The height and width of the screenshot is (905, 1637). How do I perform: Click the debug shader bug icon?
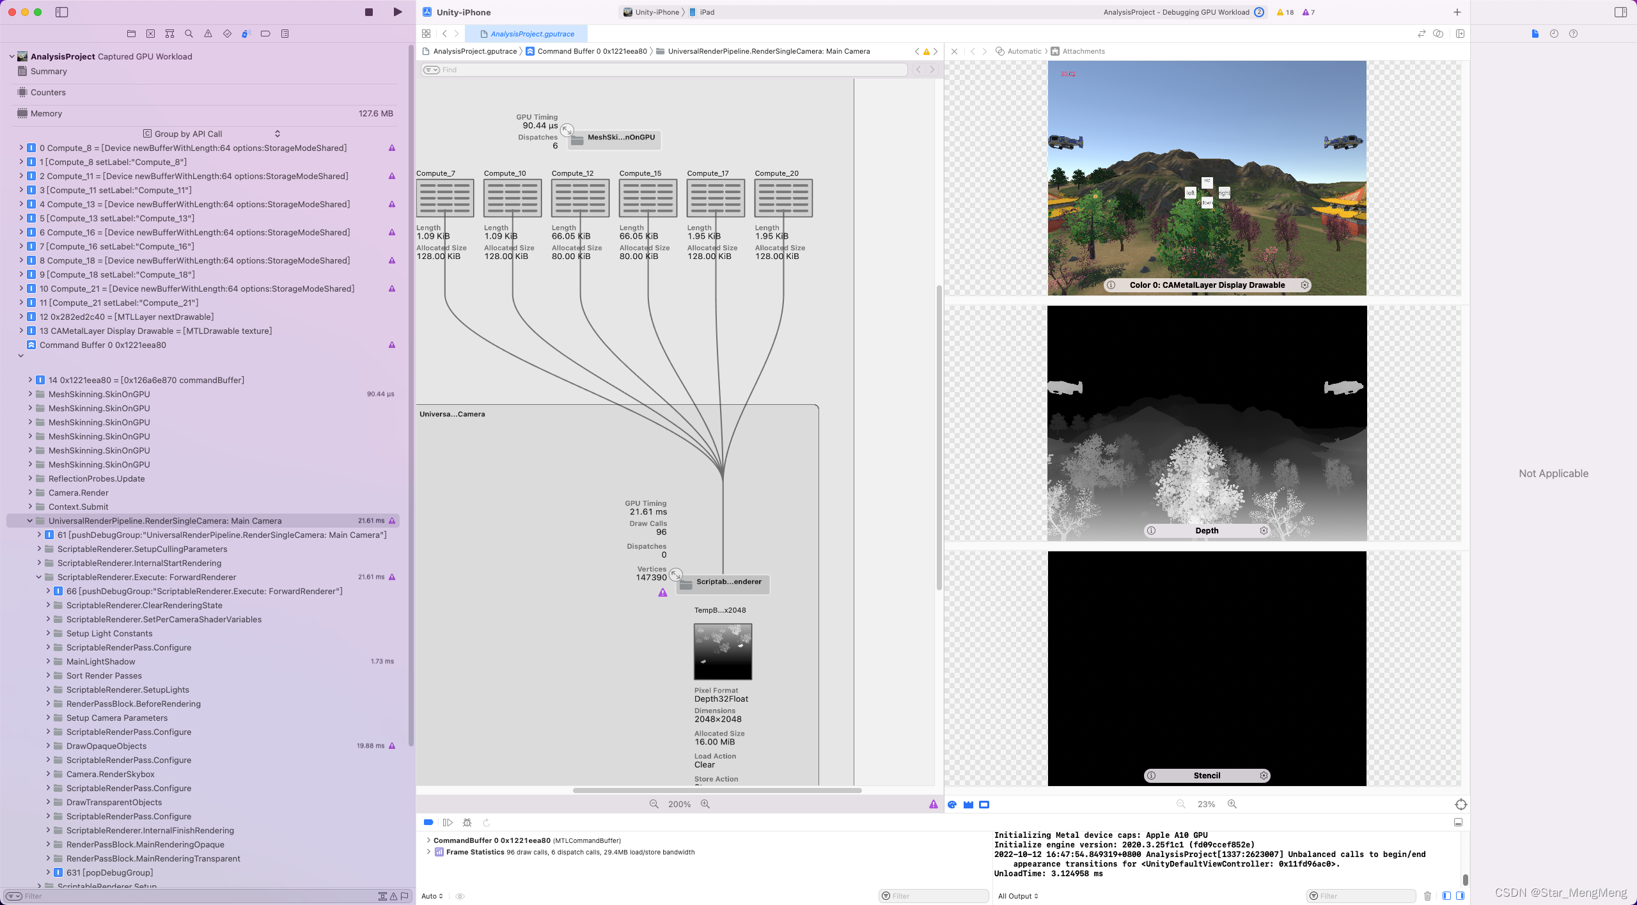pyautogui.click(x=467, y=822)
